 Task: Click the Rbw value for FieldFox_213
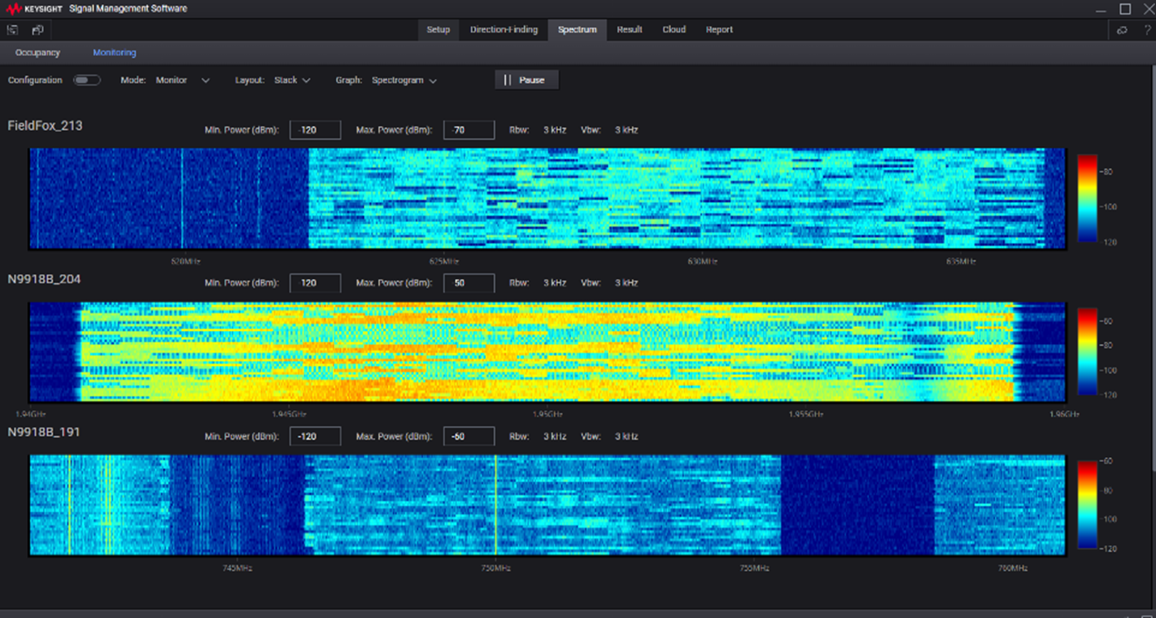pos(555,130)
